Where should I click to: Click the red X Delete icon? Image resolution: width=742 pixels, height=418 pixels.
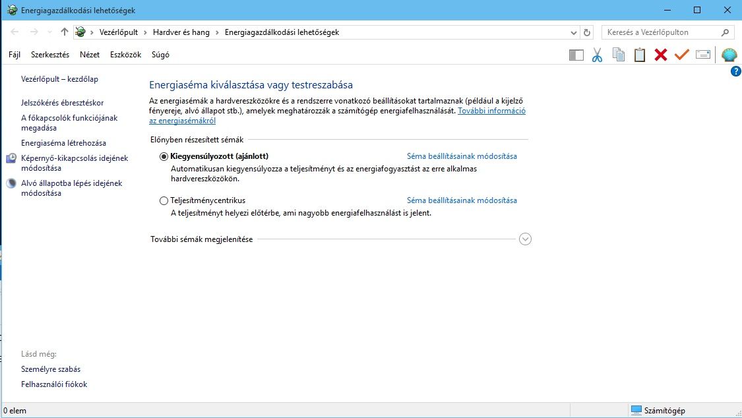[x=661, y=55]
